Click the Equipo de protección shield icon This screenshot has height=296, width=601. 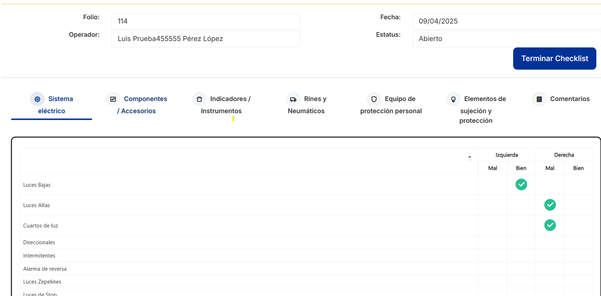[374, 99]
